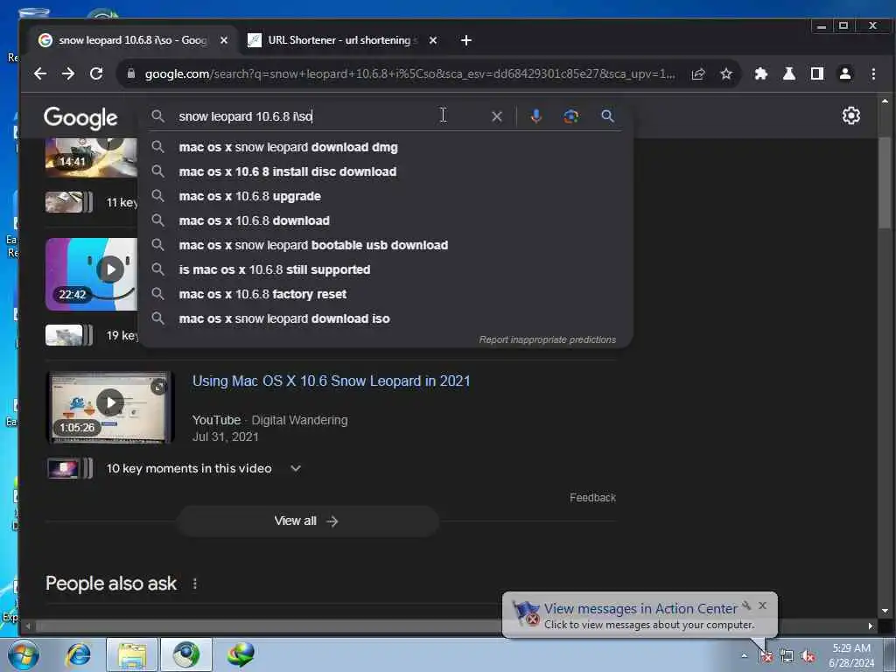Go forward using the browser forward arrow
The width and height of the screenshot is (896, 672).
pyautogui.click(x=68, y=73)
